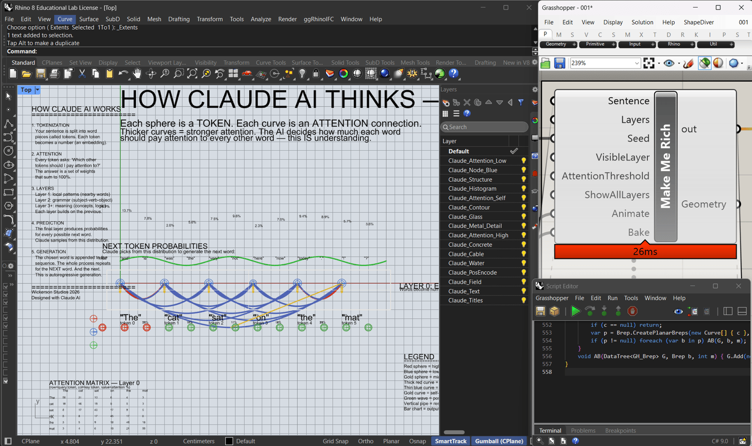Disable SmartTrack in status bar
This screenshot has width=752, height=446.
click(x=451, y=441)
